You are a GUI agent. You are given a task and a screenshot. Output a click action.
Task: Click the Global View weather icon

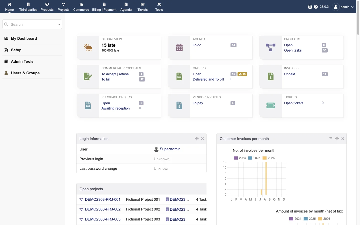(88, 47)
